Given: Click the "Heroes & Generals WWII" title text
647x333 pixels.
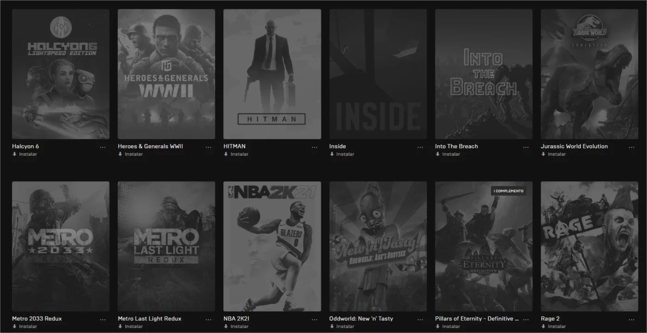Looking at the screenshot, I should pyautogui.click(x=150, y=146).
